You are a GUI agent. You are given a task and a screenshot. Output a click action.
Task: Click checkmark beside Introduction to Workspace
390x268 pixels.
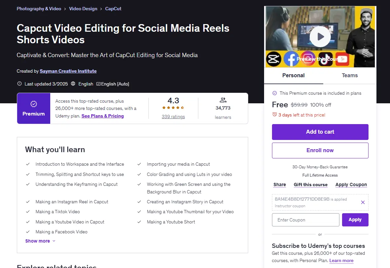tap(28, 164)
